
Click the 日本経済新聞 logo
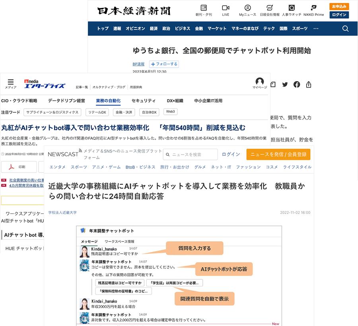click(134, 11)
